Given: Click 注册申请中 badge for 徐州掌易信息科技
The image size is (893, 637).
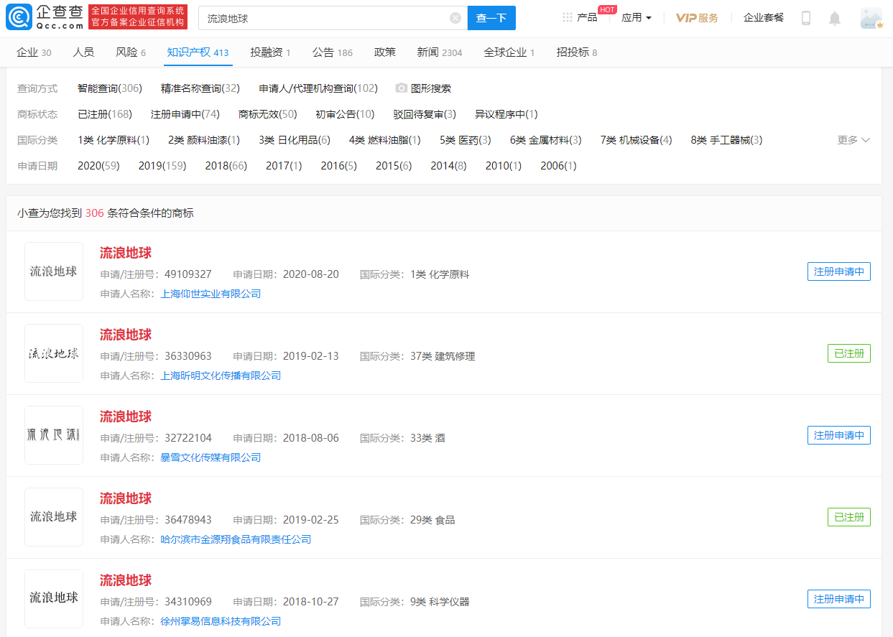Looking at the screenshot, I should pyautogui.click(x=839, y=599).
